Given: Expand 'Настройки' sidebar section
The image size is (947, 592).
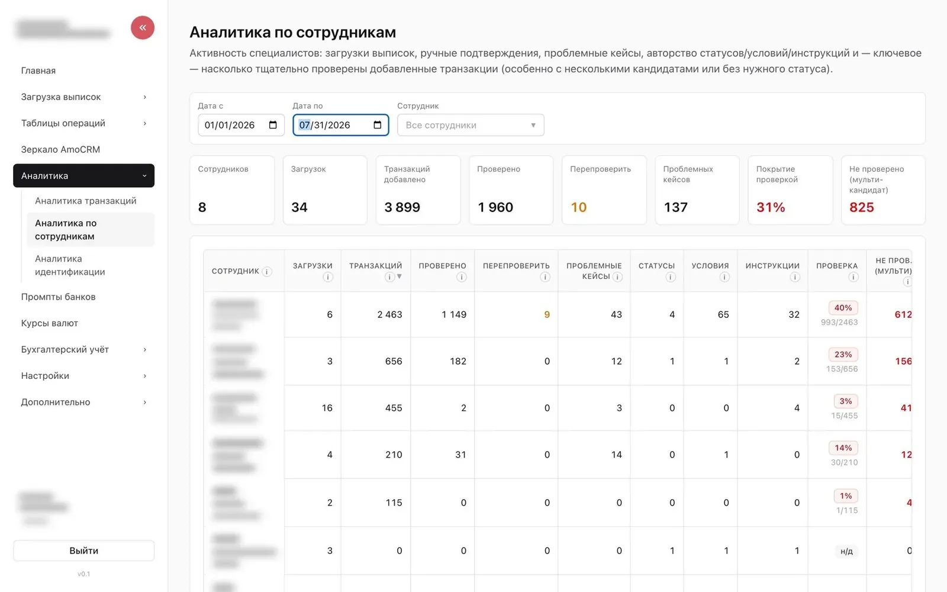Looking at the screenshot, I should (83, 376).
